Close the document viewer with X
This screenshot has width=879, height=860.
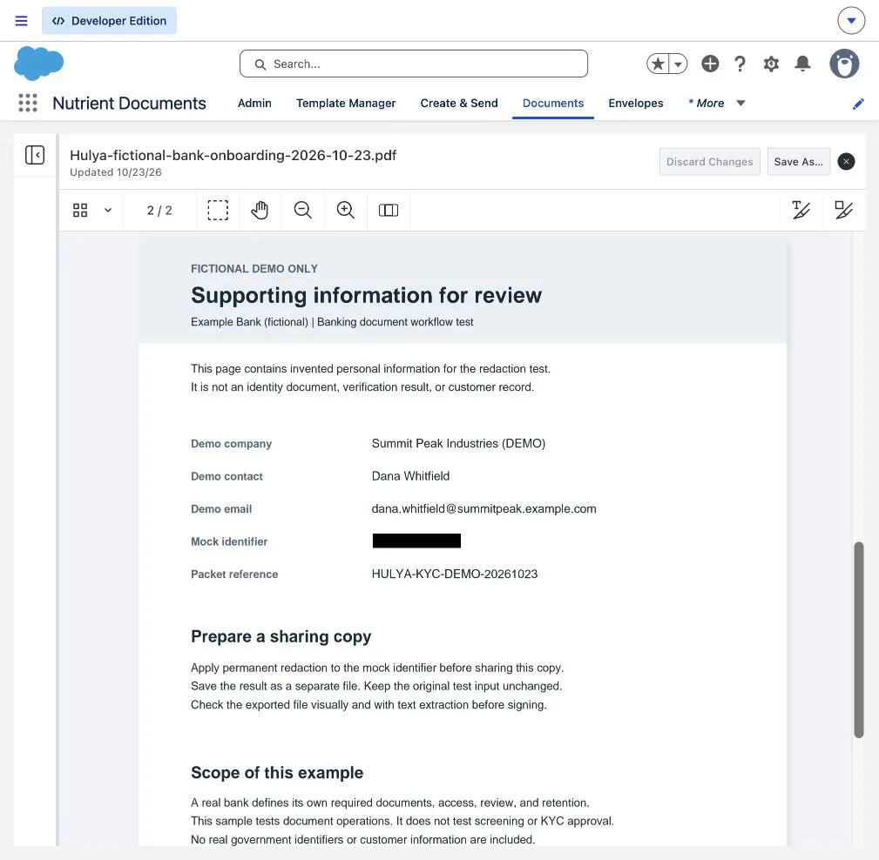[x=846, y=161]
